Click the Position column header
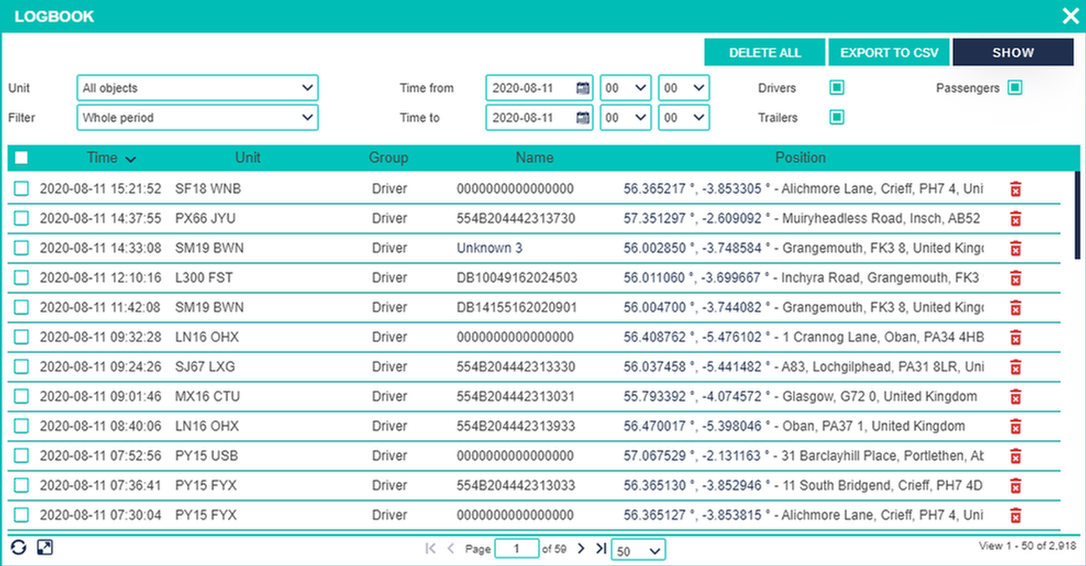The width and height of the screenshot is (1086, 566). pos(799,158)
